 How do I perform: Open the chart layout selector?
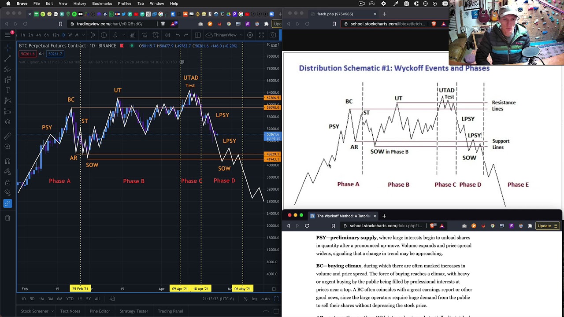(x=198, y=35)
